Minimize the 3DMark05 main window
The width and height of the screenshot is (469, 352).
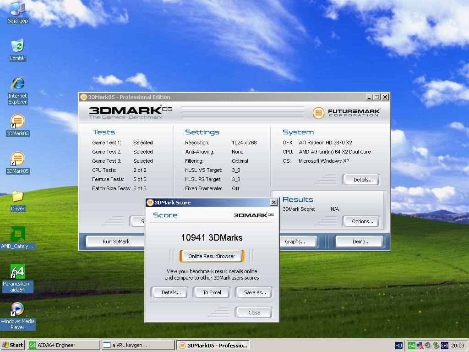click(x=370, y=97)
